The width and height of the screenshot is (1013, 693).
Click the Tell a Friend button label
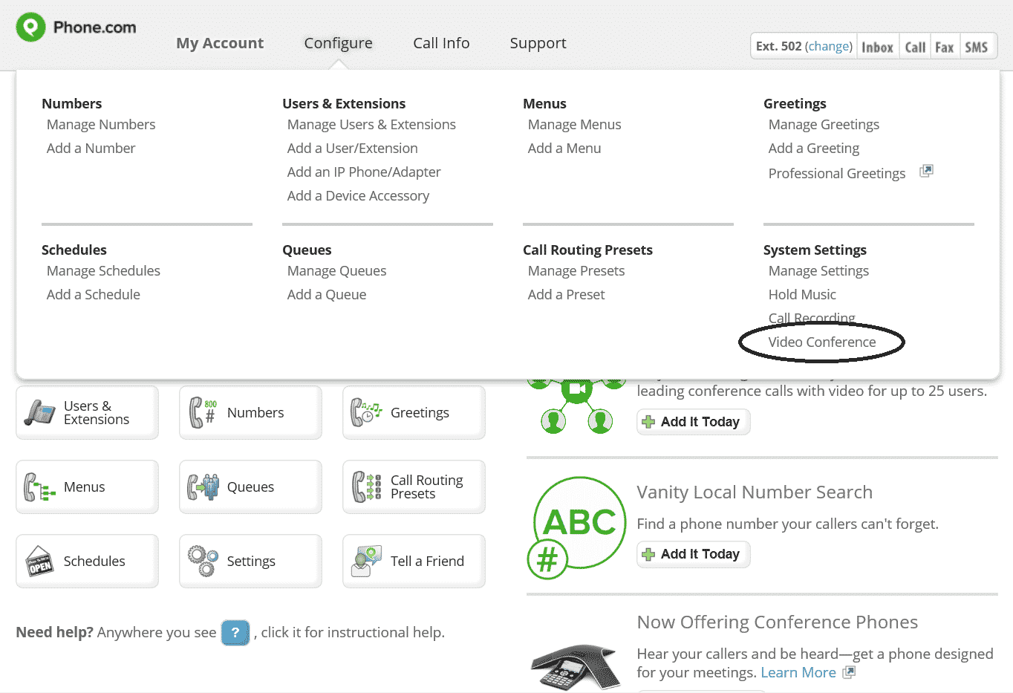coord(427,562)
